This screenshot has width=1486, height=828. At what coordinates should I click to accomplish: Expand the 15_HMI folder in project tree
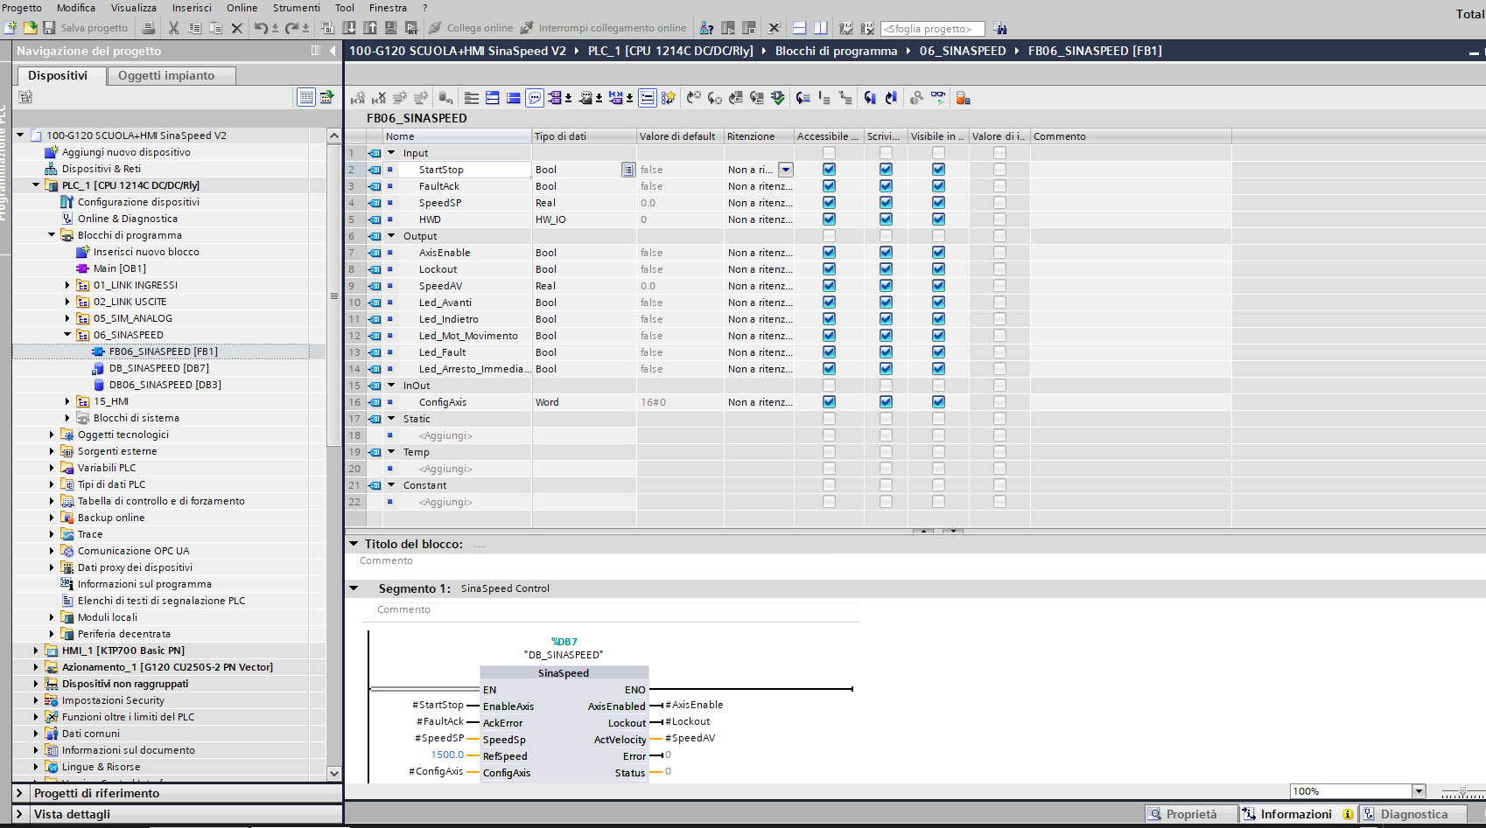67,401
